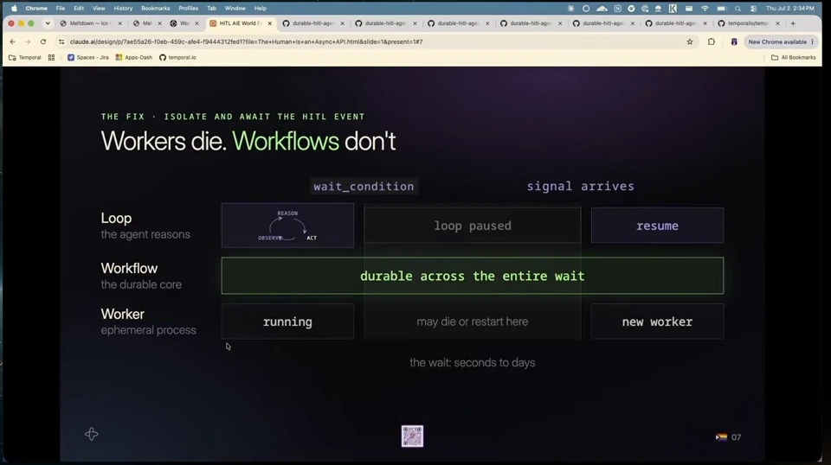Open the battery status menu
Image resolution: width=831 pixels, height=465 pixels.
[x=721, y=9]
